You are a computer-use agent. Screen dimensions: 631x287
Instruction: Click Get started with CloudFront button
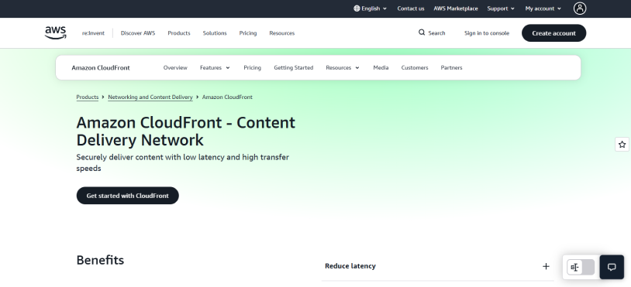pyautogui.click(x=128, y=196)
